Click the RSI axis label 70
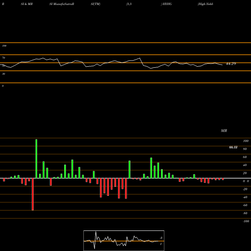251x251 pixels. [x=4, y=58]
